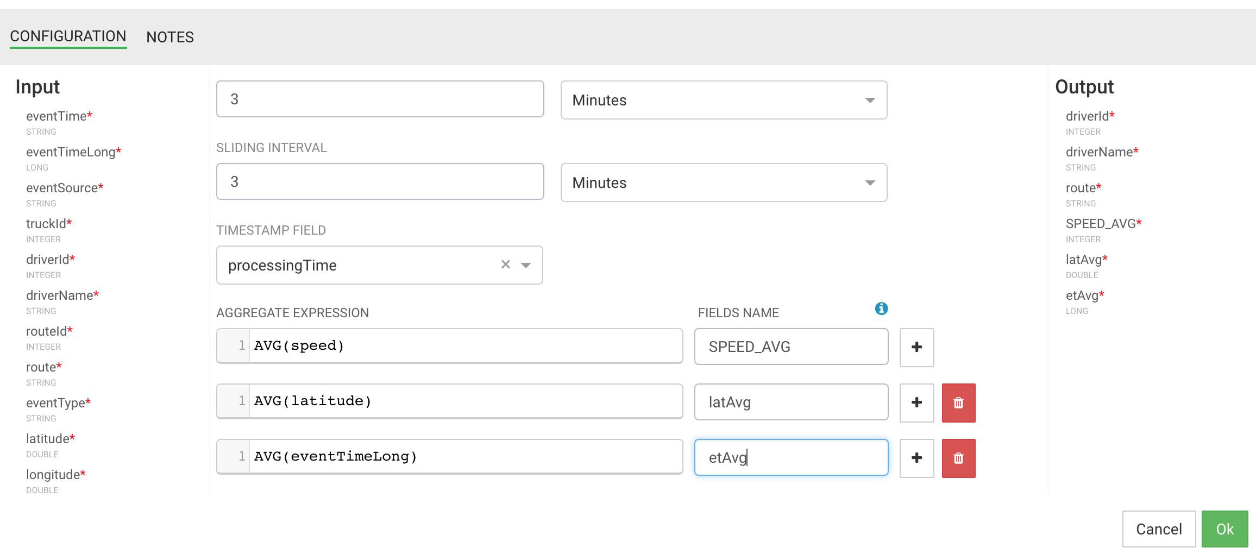Focus the window interval value field
Viewport: 1256px width, 554px height.
coord(380,99)
